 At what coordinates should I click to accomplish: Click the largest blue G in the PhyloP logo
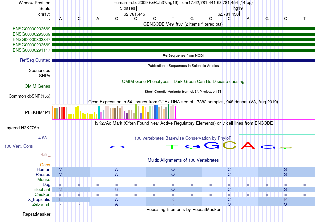point(211,145)
